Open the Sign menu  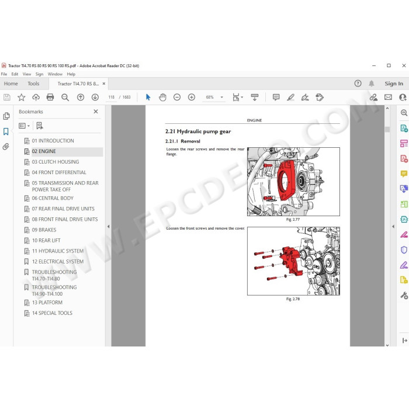pos(39,74)
